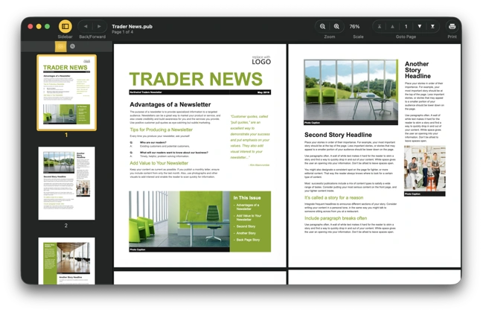Switch sidebar to search tab
The height and width of the screenshot is (312, 483).
tap(72, 47)
